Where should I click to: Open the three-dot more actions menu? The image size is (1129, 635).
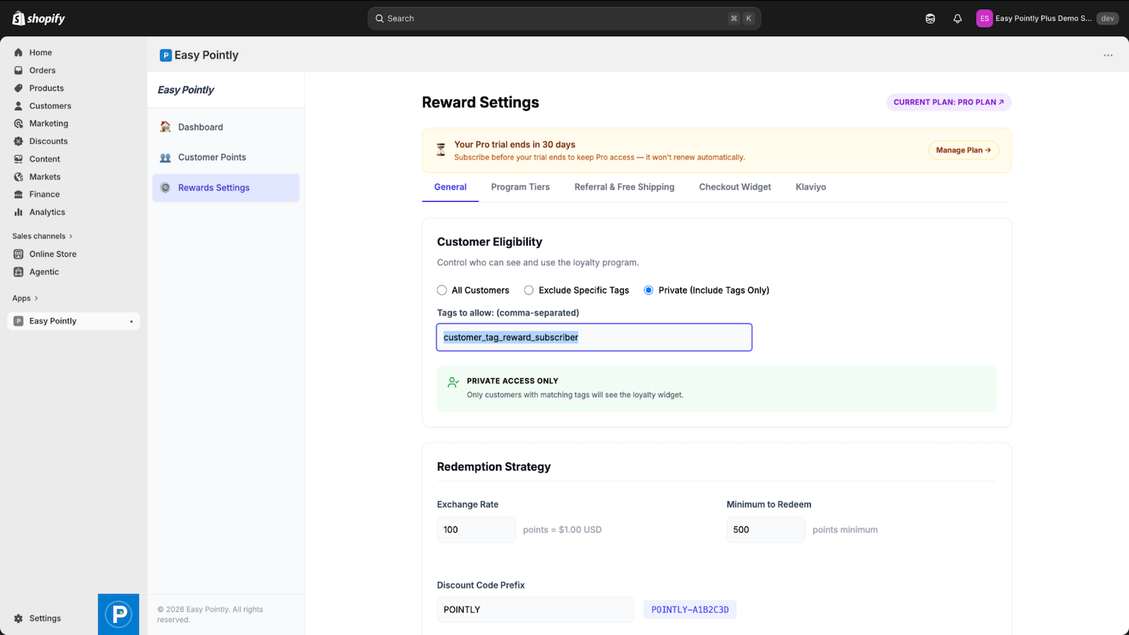[x=1108, y=55]
